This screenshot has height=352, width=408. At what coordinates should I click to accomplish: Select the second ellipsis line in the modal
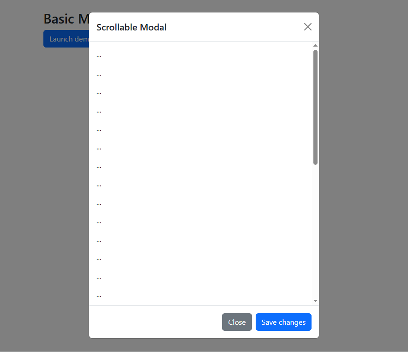point(99,74)
